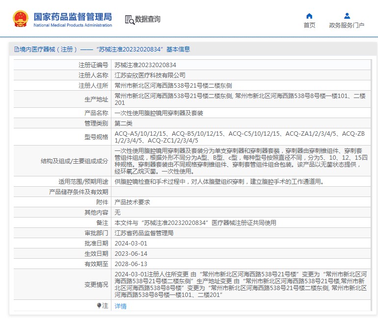Go to 首页 via its text label

(x=309, y=25)
